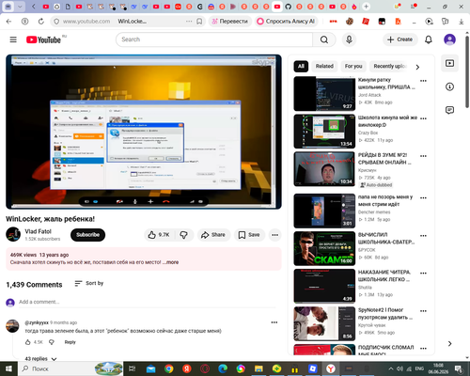Click the Save button
The width and height of the screenshot is (470, 376).
pos(249,235)
